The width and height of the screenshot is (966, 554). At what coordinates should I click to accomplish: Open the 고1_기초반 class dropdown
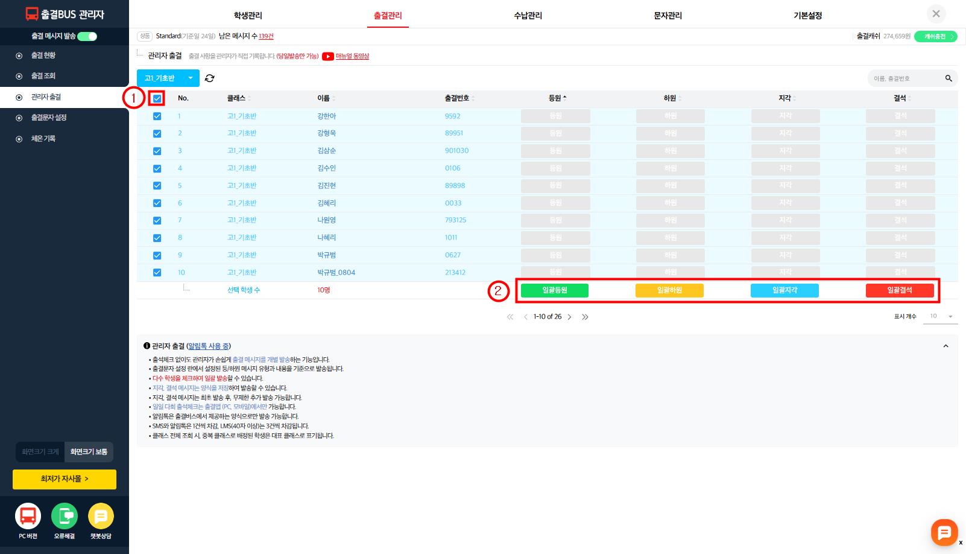pyautogui.click(x=168, y=78)
